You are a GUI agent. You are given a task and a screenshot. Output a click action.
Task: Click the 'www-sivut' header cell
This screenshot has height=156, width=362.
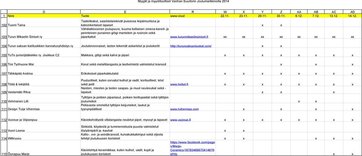tap(193, 16)
